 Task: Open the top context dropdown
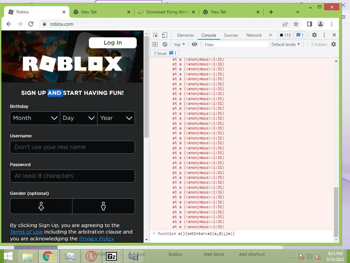coord(179,44)
